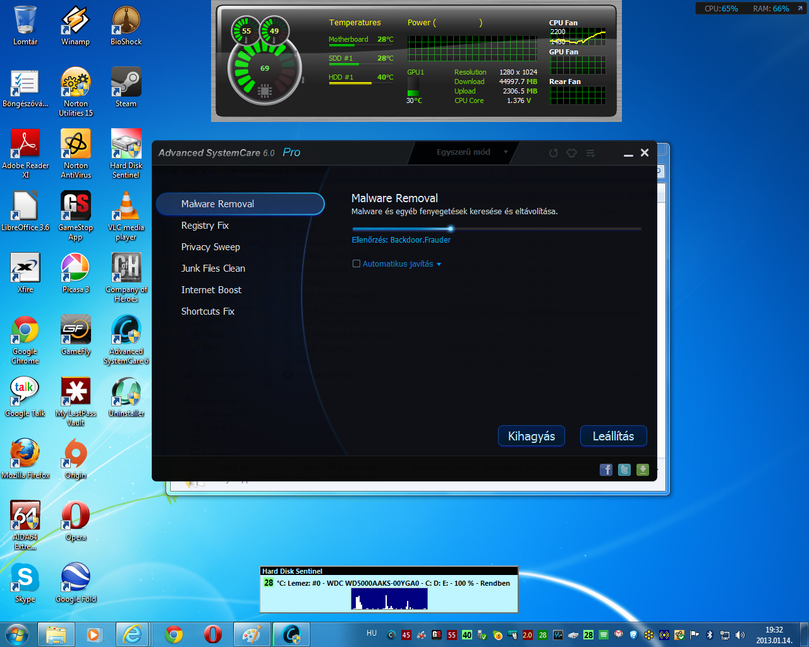Launch the GameFly desktop icon

pyautogui.click(x=75, y=336)
